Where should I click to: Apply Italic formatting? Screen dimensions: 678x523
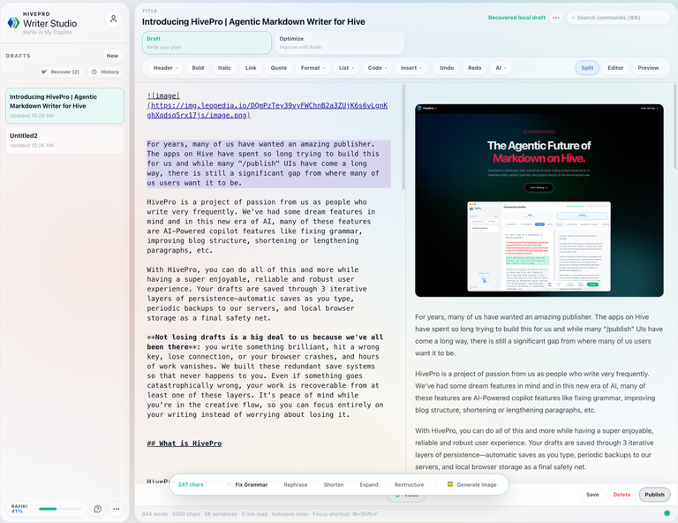224,68
